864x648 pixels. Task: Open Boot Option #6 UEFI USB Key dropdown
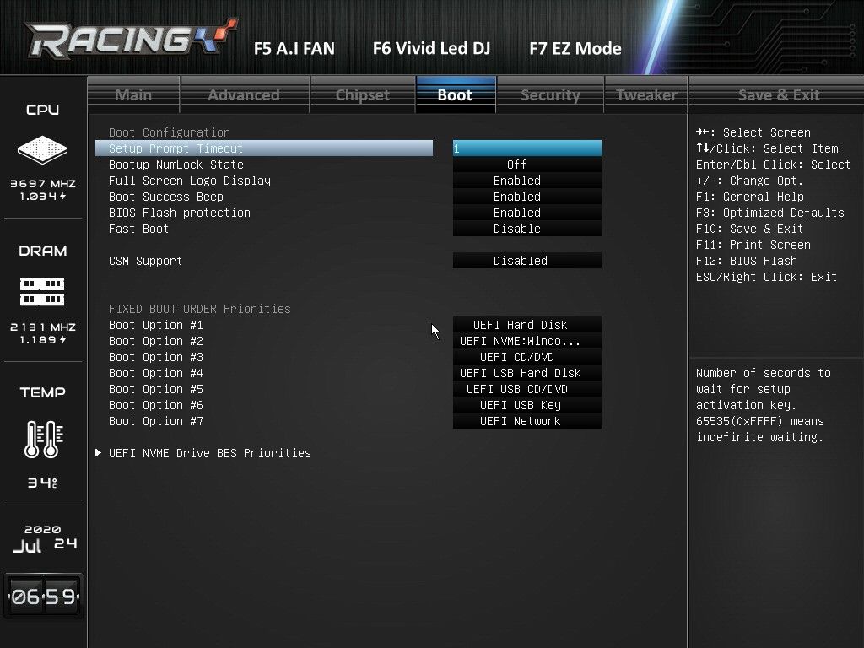527,404
